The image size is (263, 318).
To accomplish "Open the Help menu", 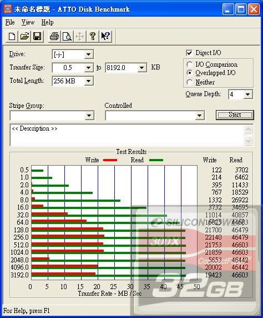I will tap(47, 22).
